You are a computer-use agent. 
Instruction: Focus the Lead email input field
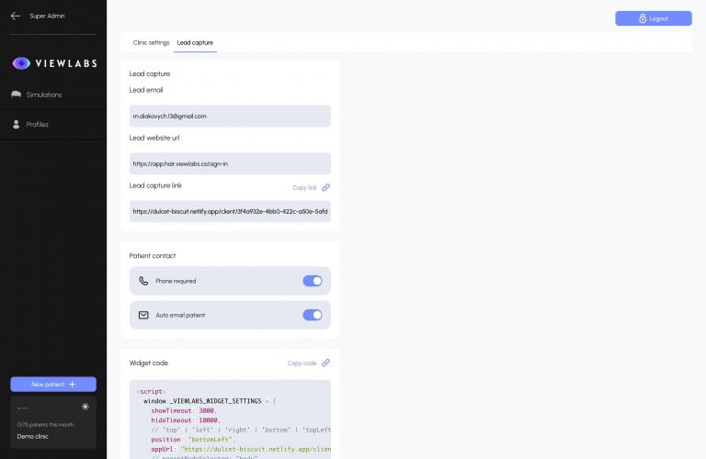click(230, 117)
